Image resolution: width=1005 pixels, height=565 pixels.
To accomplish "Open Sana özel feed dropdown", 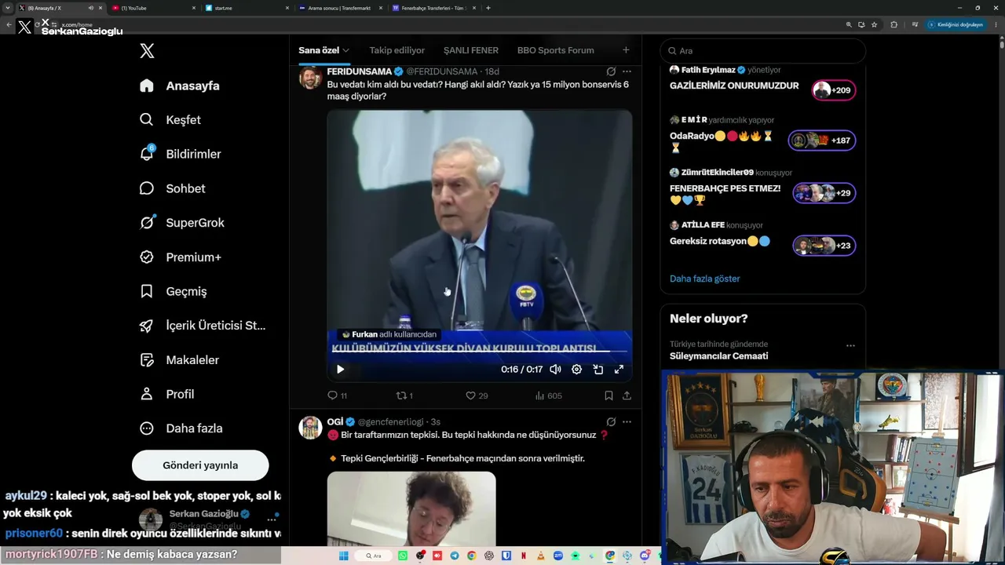I will (323, 50).
